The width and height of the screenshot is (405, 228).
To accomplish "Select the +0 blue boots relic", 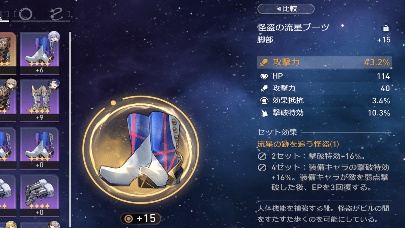I will coord(39,148).
